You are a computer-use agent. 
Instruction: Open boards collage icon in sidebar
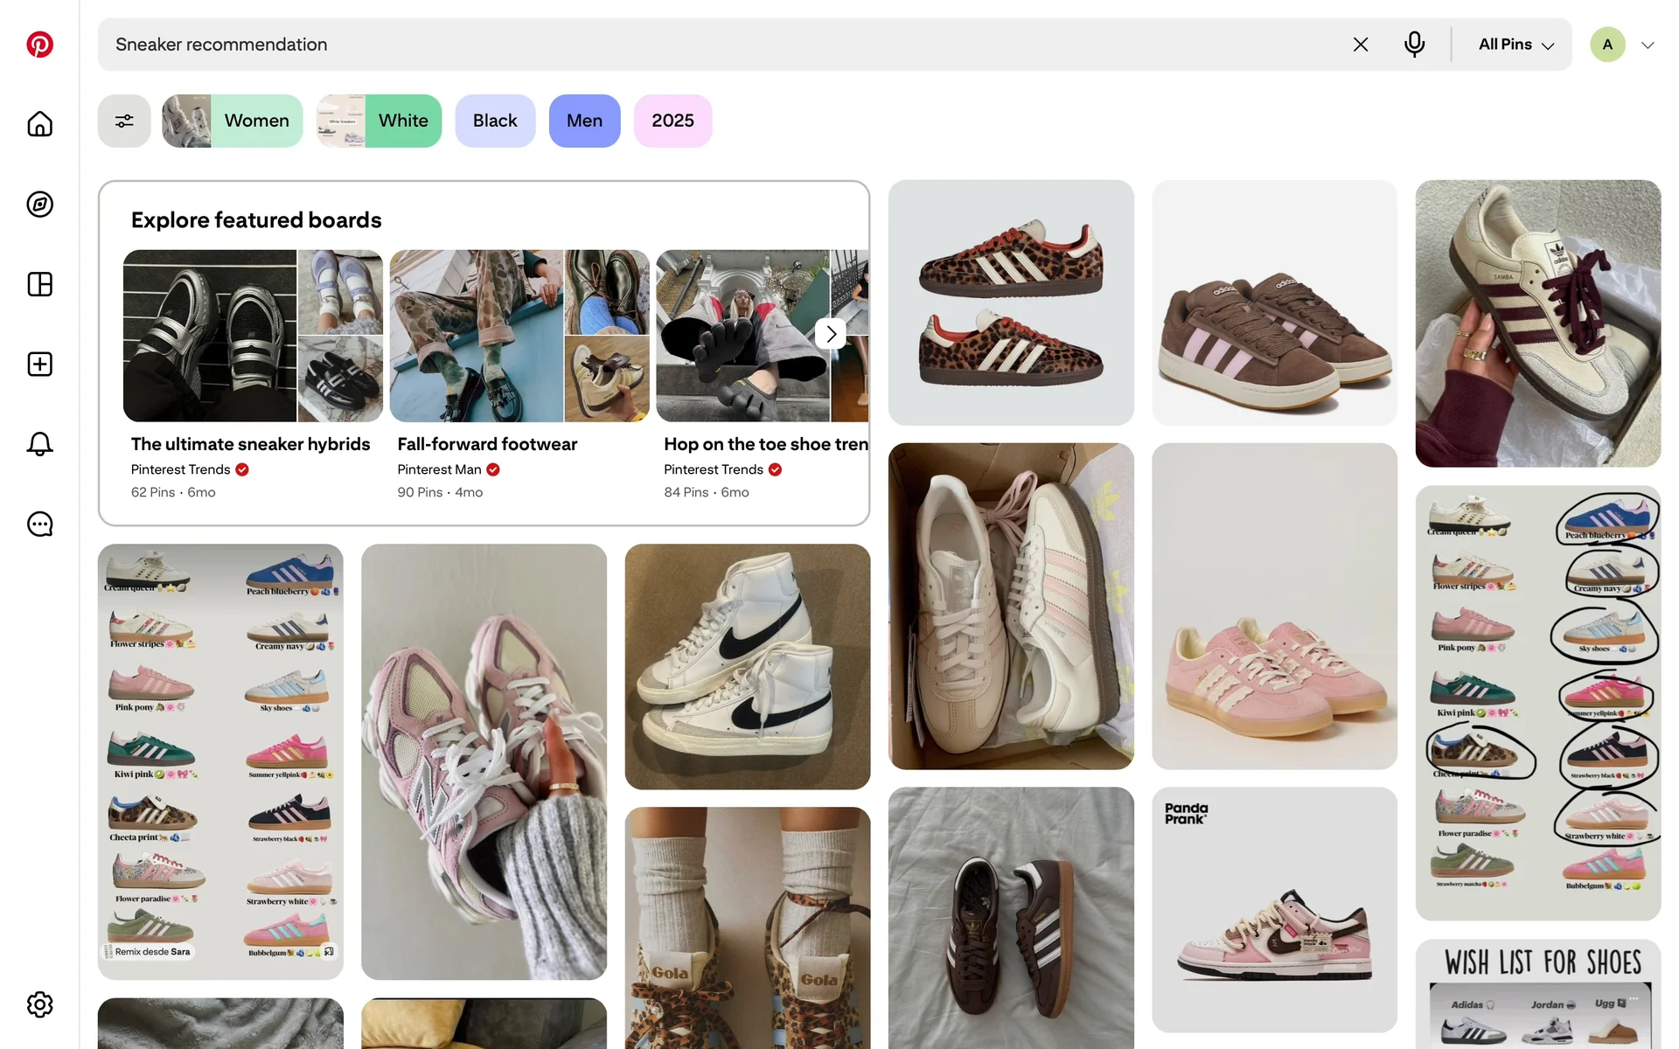point(39,284)
